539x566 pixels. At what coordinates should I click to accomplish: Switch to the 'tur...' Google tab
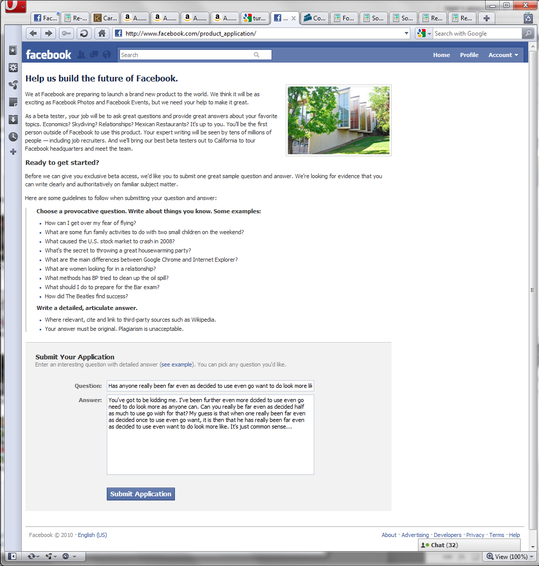tap(255, 18)
